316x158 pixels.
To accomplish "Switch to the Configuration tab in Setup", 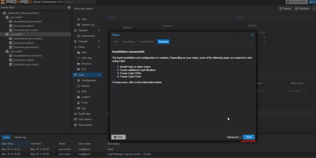I will [x=147, y=42].
